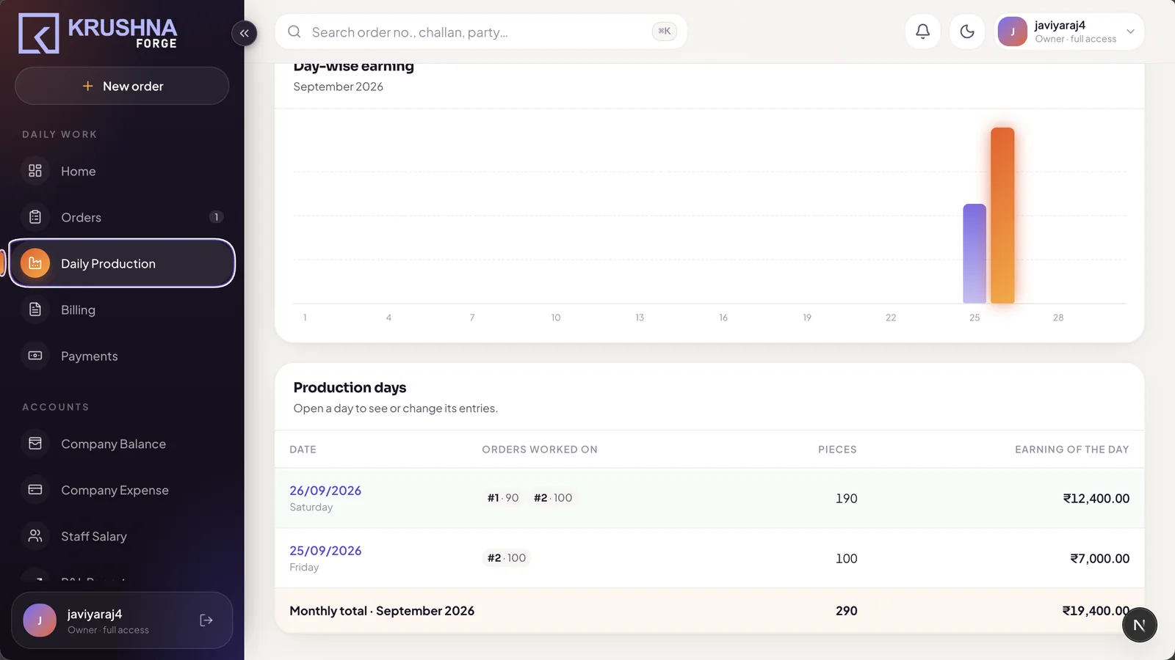Viewport: 1175px width, 660px height.
Task: Open the Payments cash icon
Action: click(35, 356)
